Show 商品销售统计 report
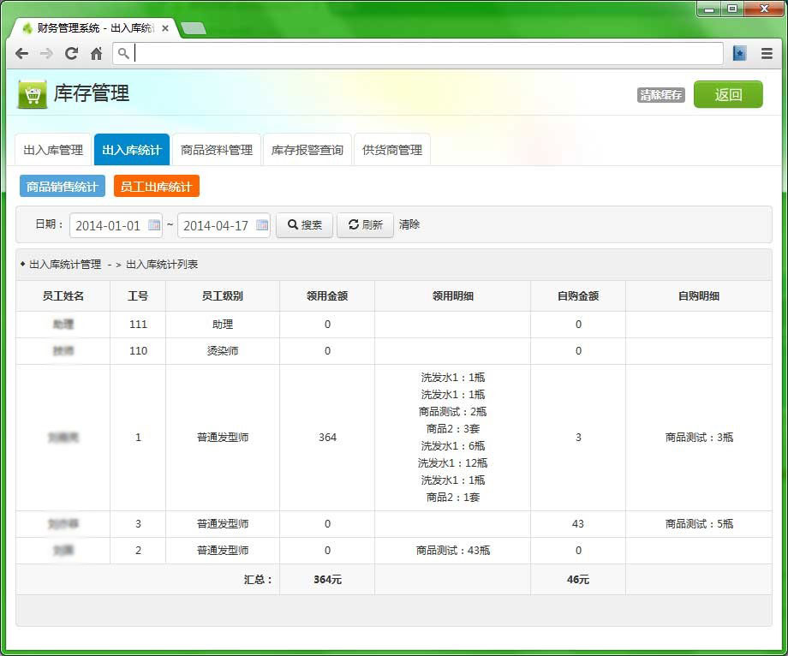 coord(63,186)
